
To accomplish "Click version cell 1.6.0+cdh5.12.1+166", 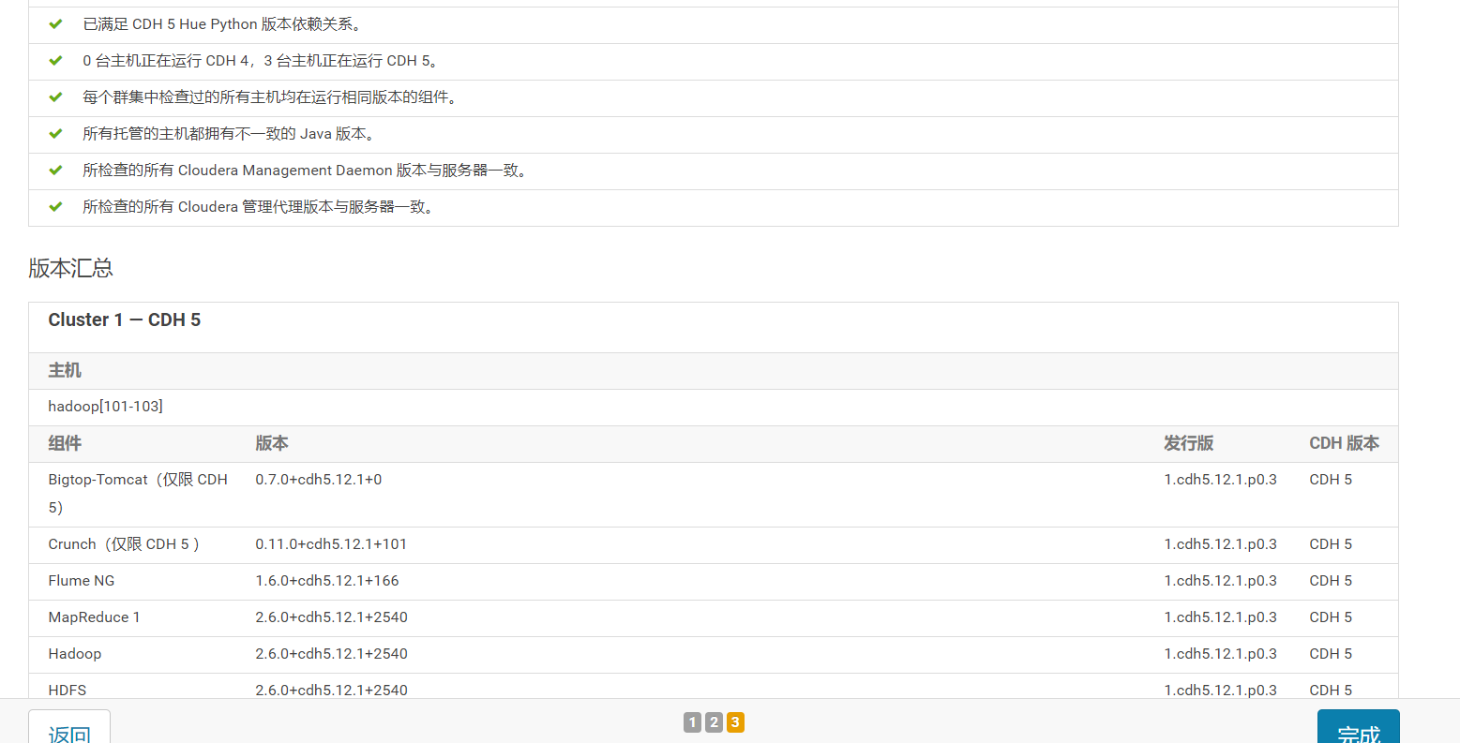I will [x=327, y=581].
